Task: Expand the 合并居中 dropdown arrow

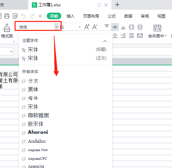Action: point(166,36)
